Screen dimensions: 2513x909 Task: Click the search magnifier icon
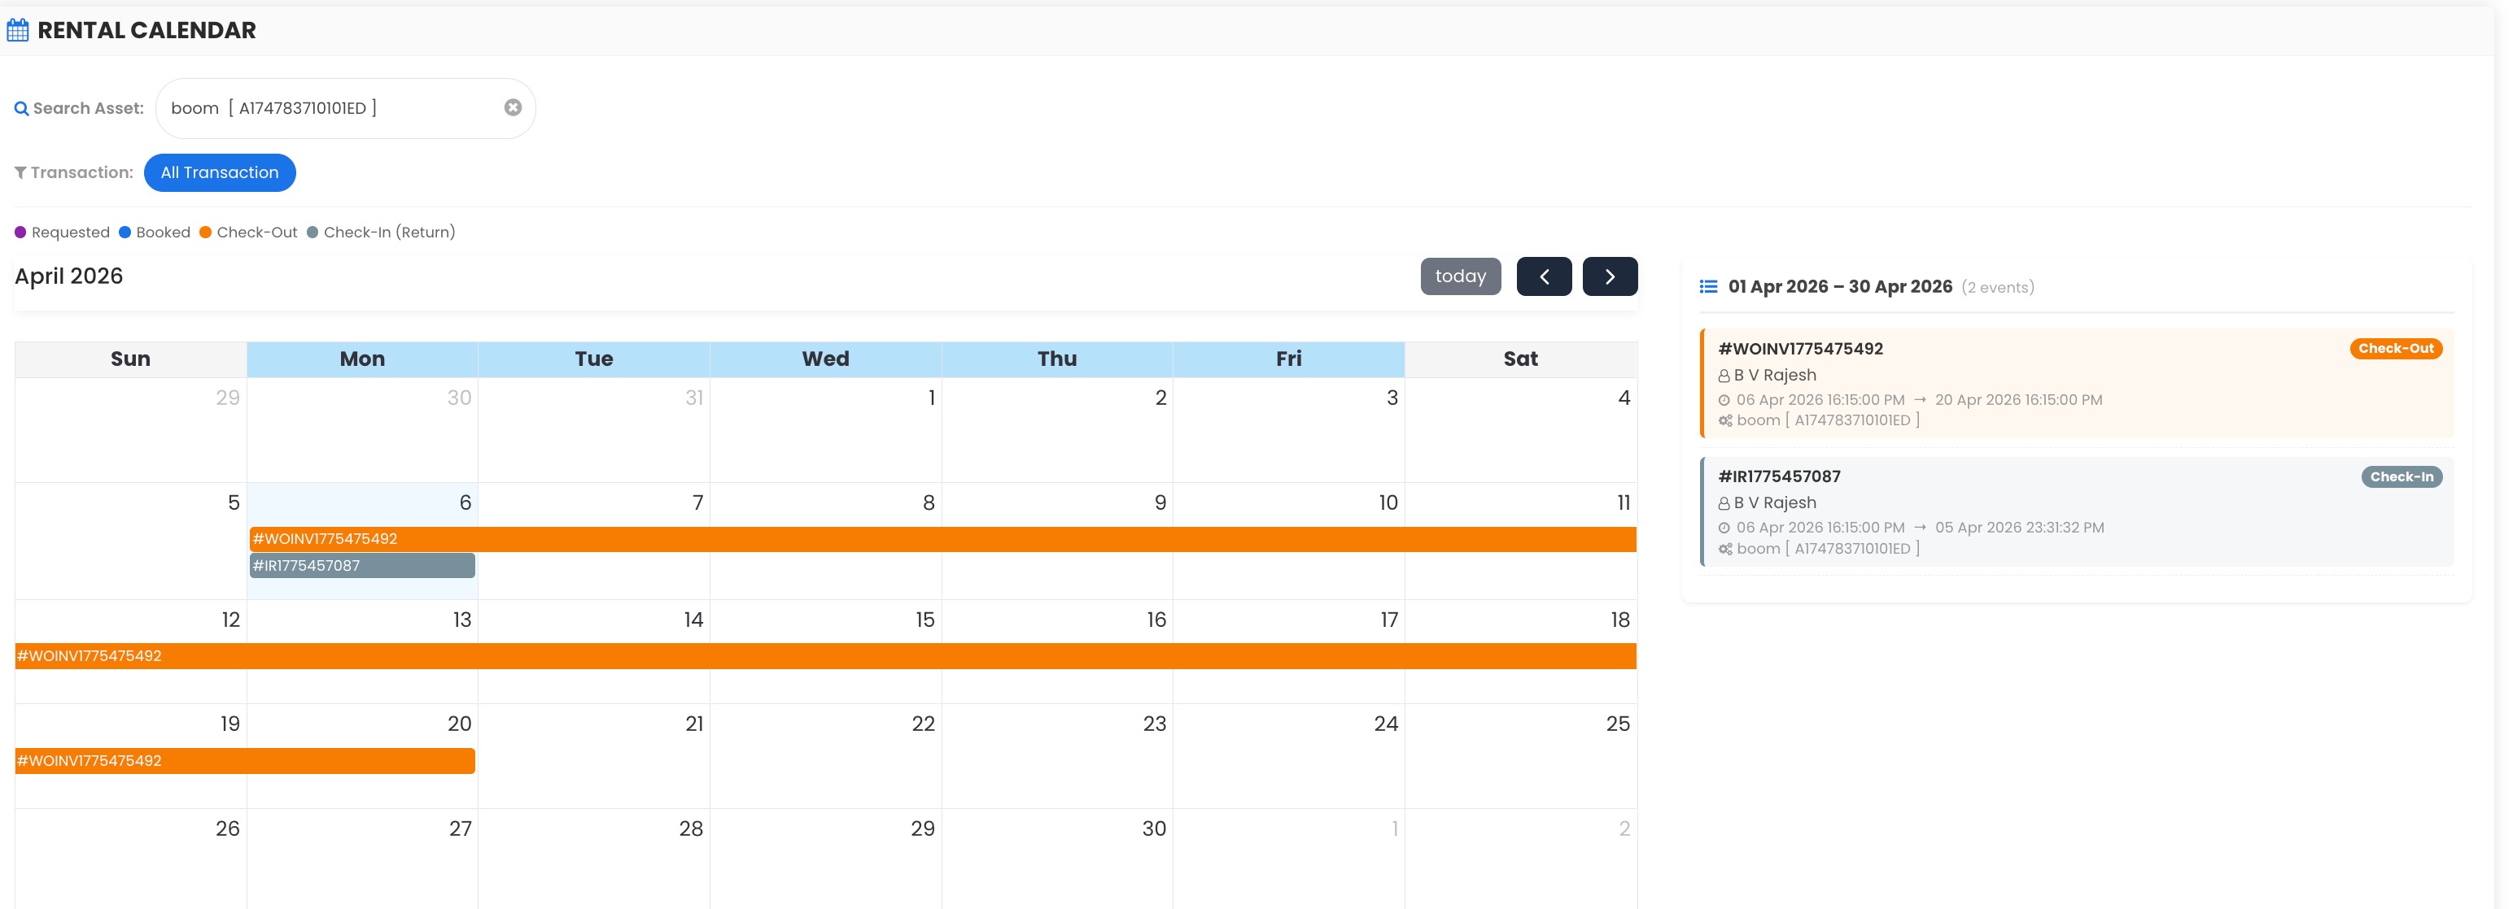pyautogui.click(x=20, y=108)
